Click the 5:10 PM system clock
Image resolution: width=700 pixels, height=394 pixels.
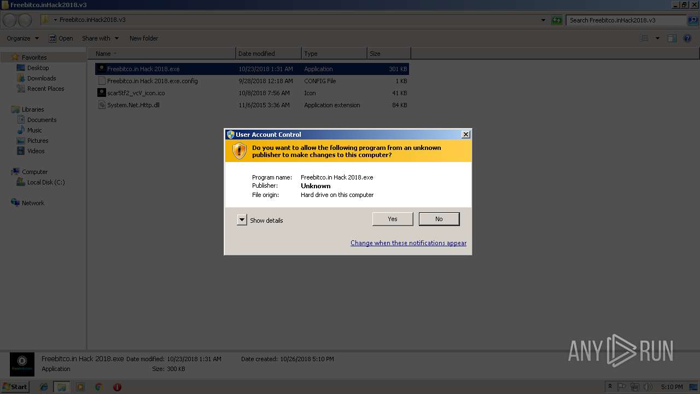[672, 387]
